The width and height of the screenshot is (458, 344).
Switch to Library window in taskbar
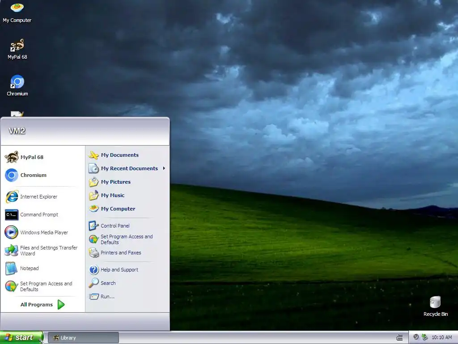click(x=83, y=338)
